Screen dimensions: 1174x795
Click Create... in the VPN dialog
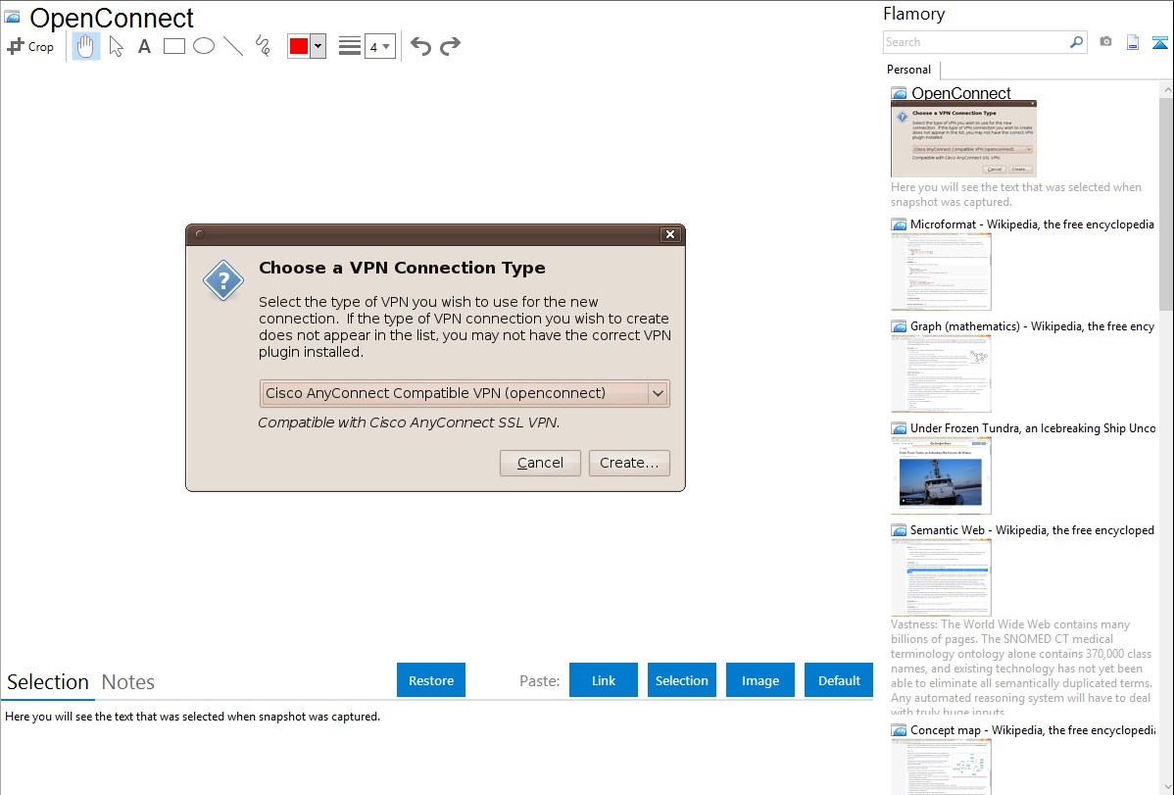pyautogui.click(x=629, y=463)
